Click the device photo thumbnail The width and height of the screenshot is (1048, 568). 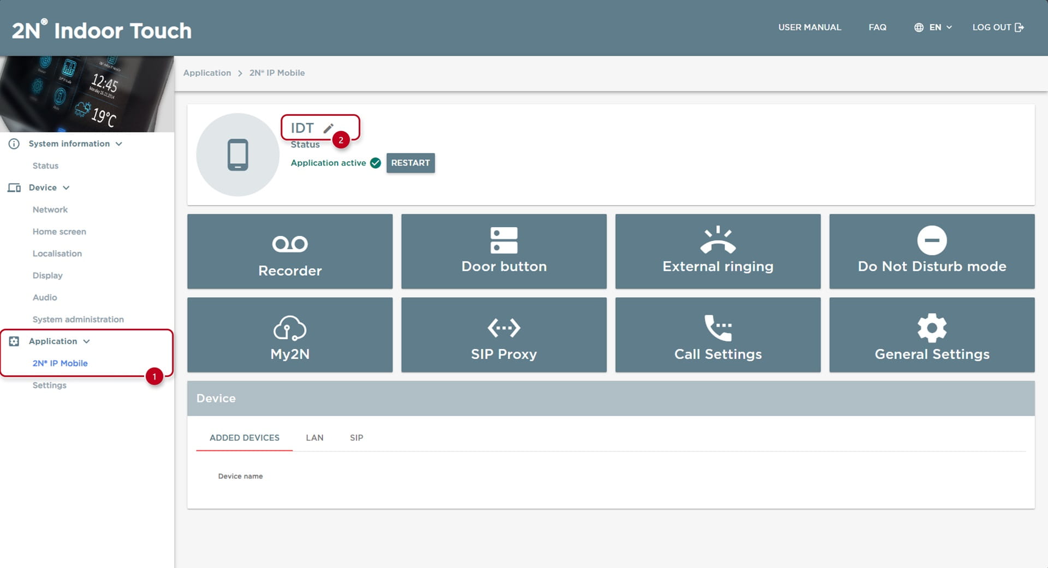click(x=87, y=94)
